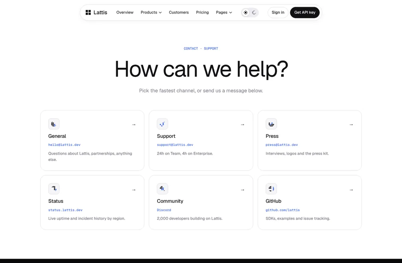
Task: Click "Questions about Lattis, partnerships" description
Action: point(90,157)
